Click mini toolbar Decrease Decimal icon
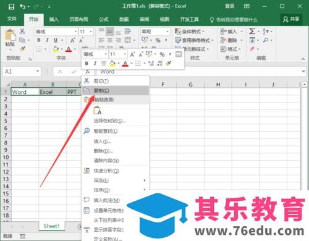Screen dimensions: 309x241 click(x=160, y=64)
